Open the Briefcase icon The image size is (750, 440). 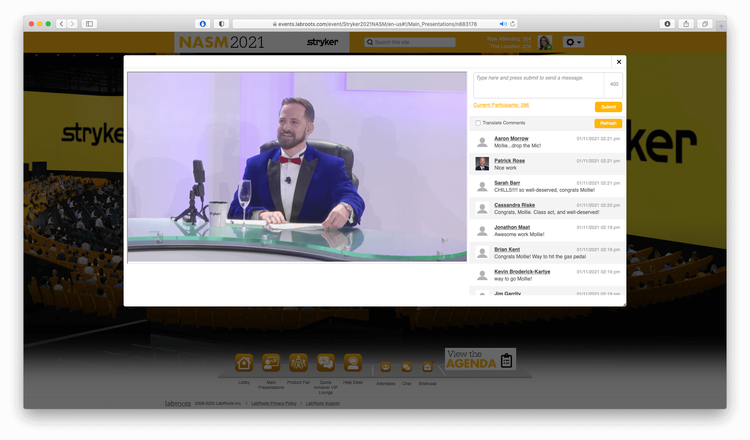click(427, 367)
